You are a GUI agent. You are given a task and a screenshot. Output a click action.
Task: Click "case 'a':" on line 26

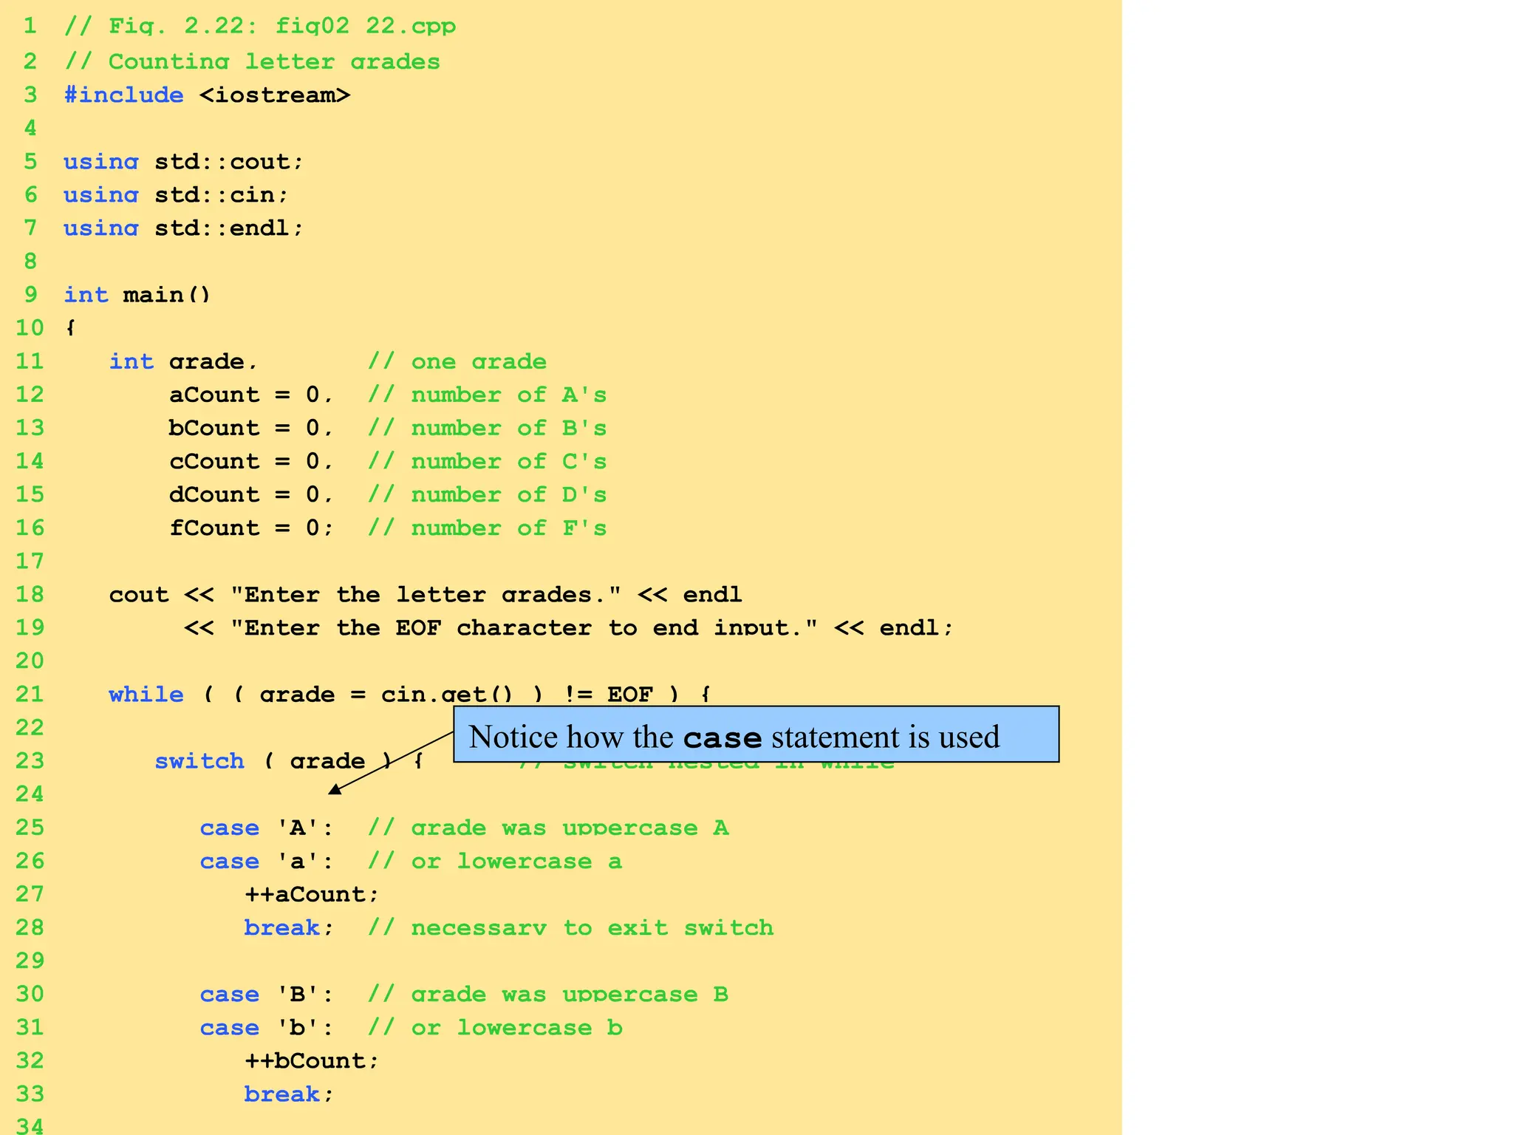point(267,861)
